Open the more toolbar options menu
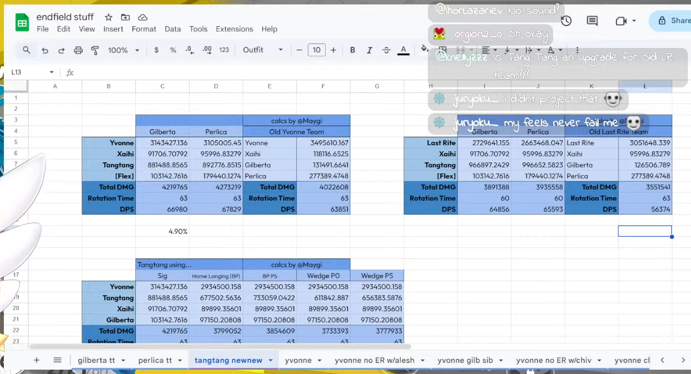Screen dimensions: 691x374 point(577,50)
